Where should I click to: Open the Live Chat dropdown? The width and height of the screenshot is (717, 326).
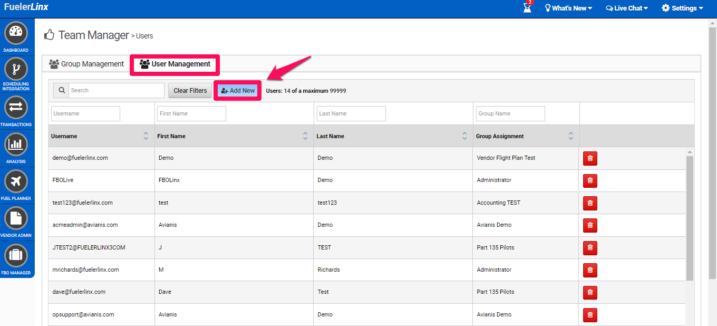click(x=627, y=8)
